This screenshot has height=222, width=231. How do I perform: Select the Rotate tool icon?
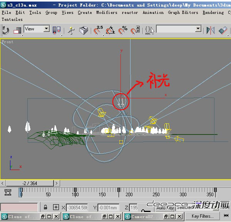pos(6,30)
